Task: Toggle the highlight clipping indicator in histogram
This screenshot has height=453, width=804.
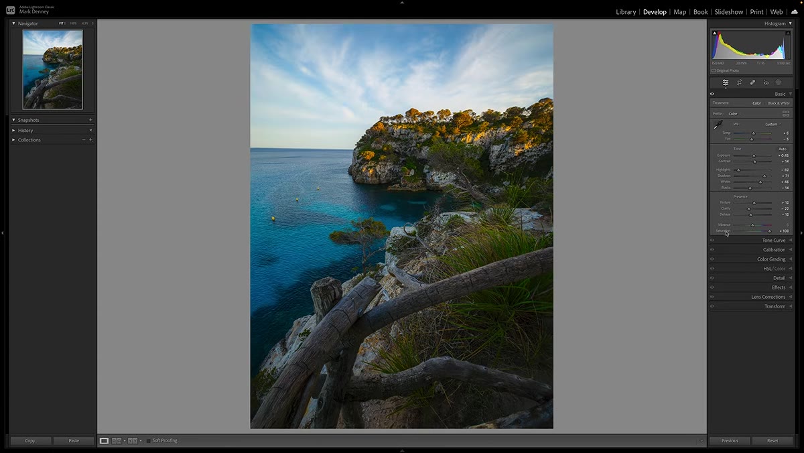Action: point(788,33)
